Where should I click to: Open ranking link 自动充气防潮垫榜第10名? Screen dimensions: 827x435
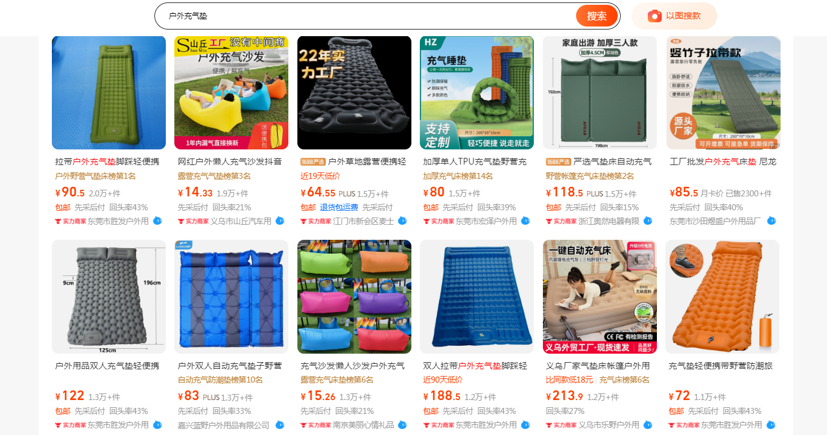220,380
